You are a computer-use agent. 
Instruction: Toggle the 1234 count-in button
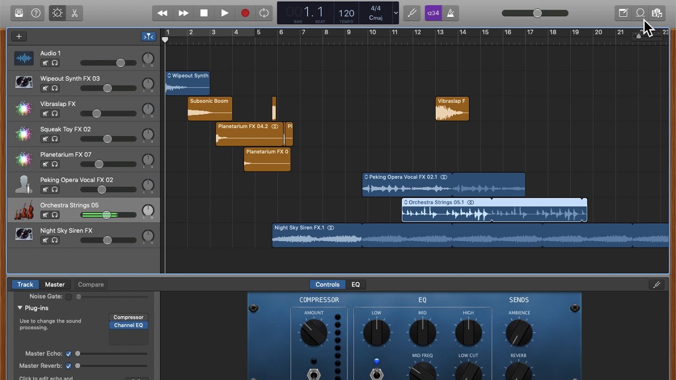tap(433, 13)
